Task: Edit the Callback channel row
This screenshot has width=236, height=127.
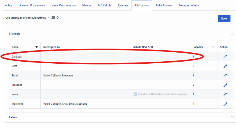Action: [x=225, y=57]
